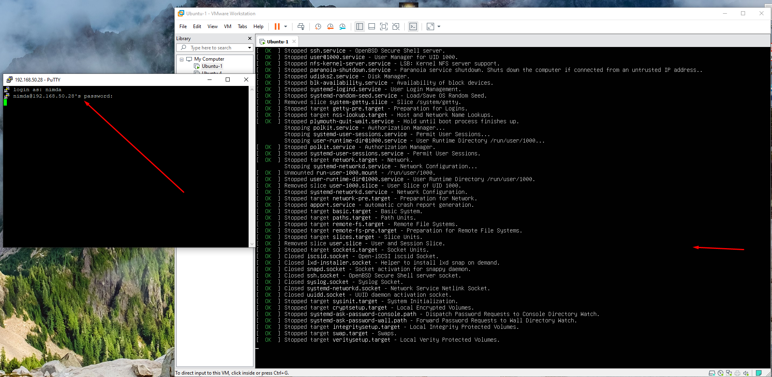Close the Library panel
The width and height of the screenshot is (772, 377).
[x=249, y=39]
